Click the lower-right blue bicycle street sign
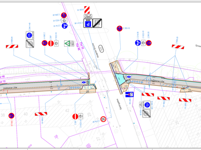201x150 pixels. (147, 105)
